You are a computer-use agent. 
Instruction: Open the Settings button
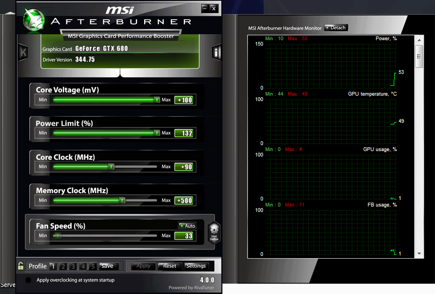(196, 266)
